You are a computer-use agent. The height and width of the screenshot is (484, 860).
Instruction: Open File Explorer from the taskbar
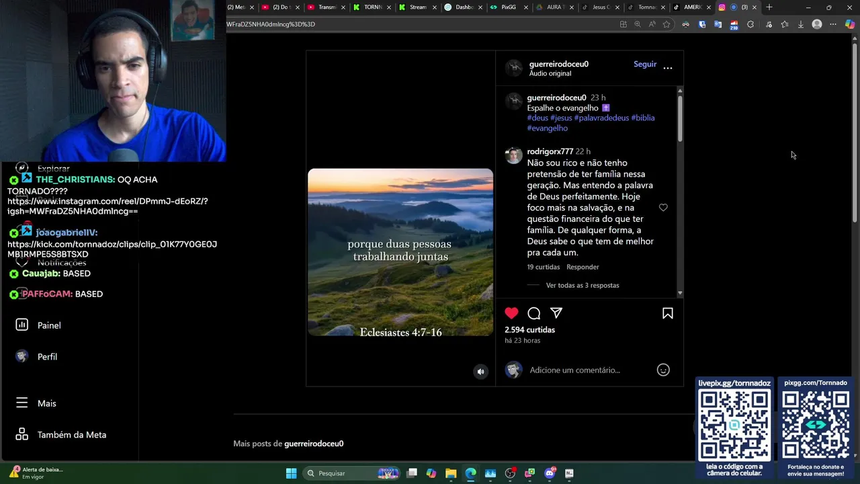tap(451, 473)
